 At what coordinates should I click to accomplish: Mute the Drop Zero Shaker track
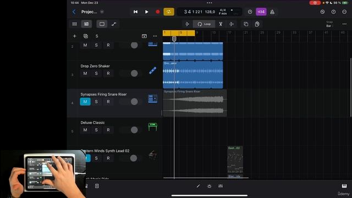pos(85,73)
